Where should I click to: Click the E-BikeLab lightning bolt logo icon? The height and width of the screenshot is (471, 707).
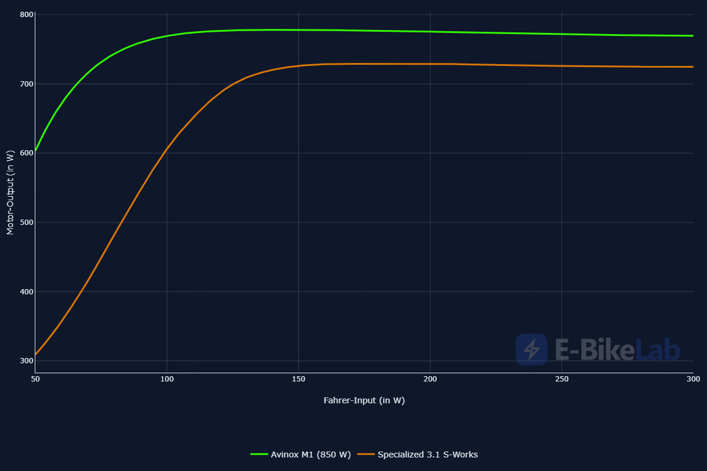coord(531,349)
